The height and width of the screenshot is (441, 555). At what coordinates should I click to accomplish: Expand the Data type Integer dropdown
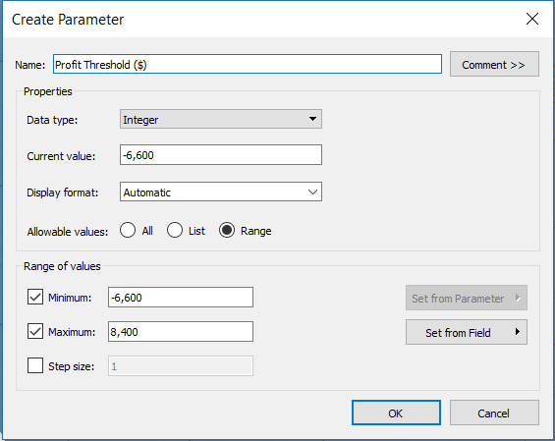[221, 119]
